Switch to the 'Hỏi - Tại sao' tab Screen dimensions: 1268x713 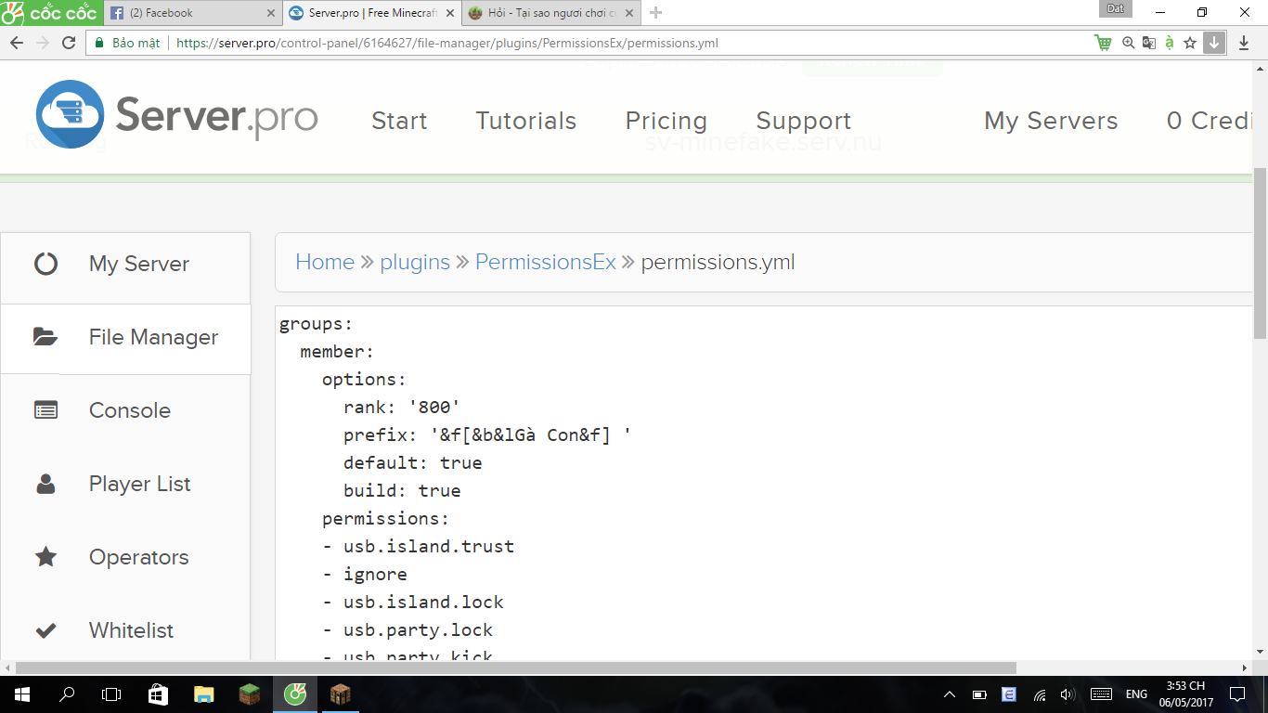[550, 13]
